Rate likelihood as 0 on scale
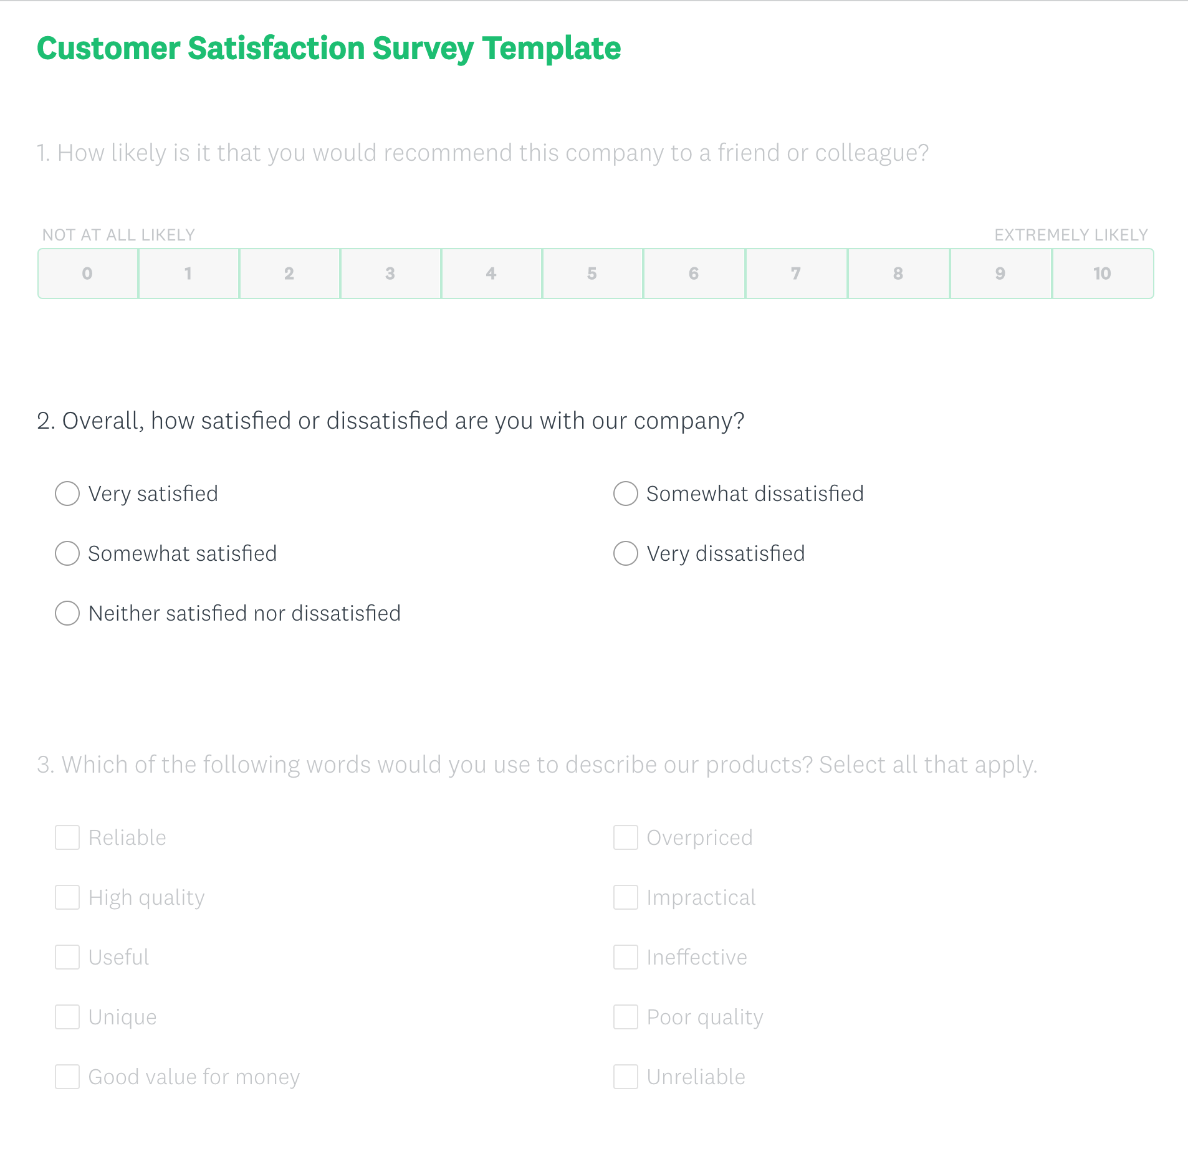Screen dimensions: 1188x1149 point(88,274)
